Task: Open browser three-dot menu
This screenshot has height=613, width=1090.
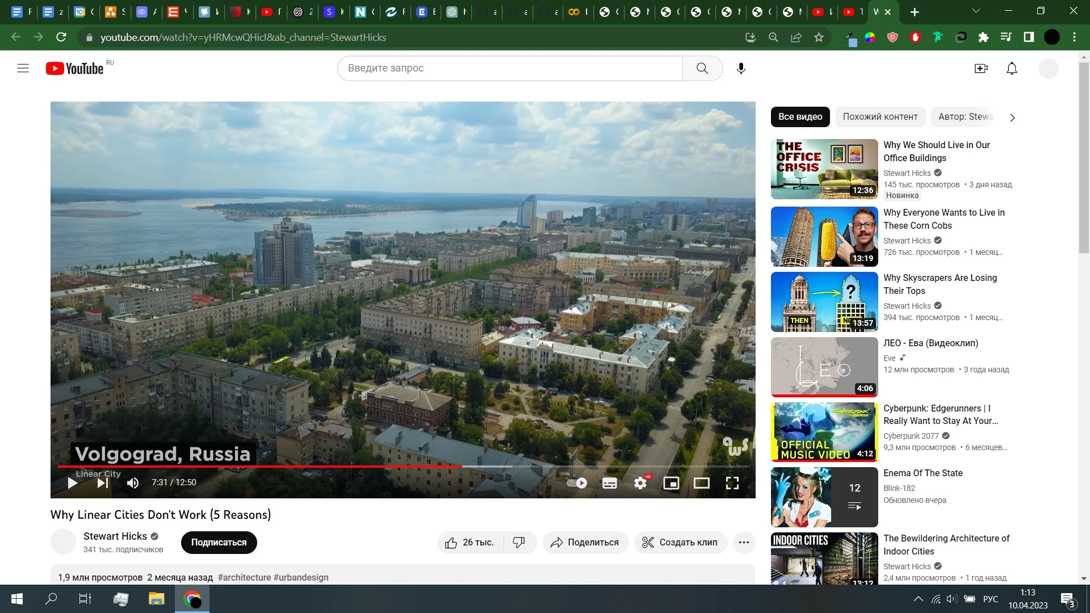Action: pyautogui.click(x=1074, y=37)
